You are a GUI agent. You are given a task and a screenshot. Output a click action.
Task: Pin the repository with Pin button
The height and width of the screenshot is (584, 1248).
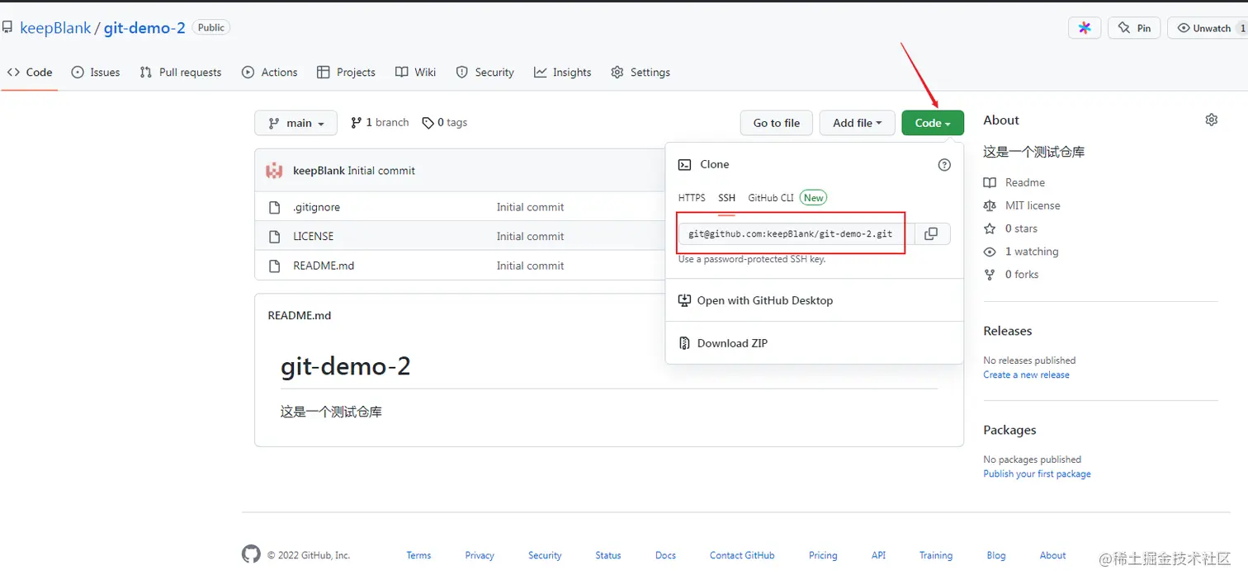[x=1134, y=28]
